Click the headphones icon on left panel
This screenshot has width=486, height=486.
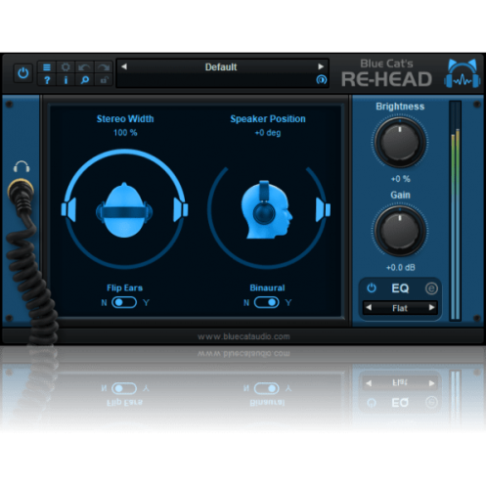(x=22, y=166)
